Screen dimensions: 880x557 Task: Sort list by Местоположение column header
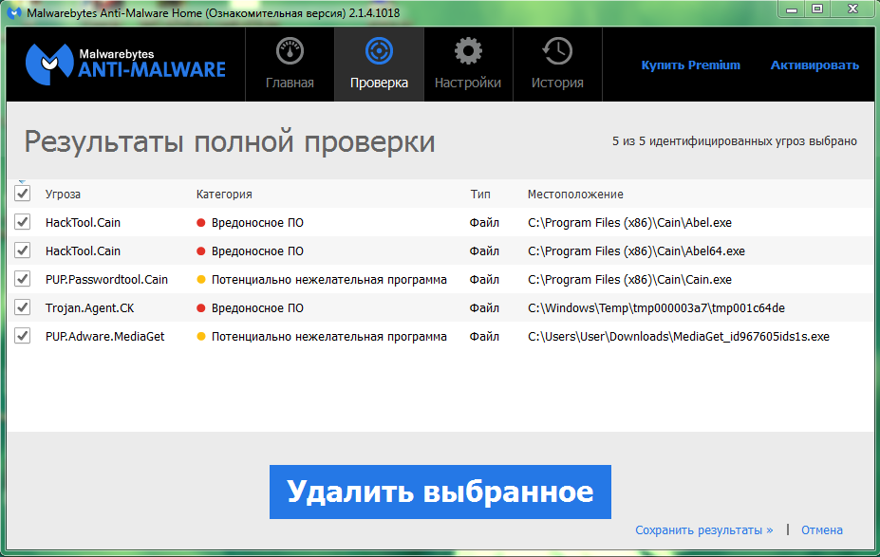click(x=575, y=195)
